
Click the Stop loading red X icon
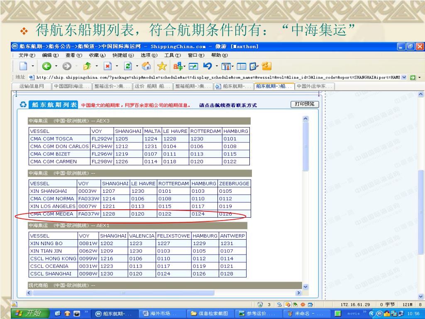pyautogui.click(x=107, y=66)
